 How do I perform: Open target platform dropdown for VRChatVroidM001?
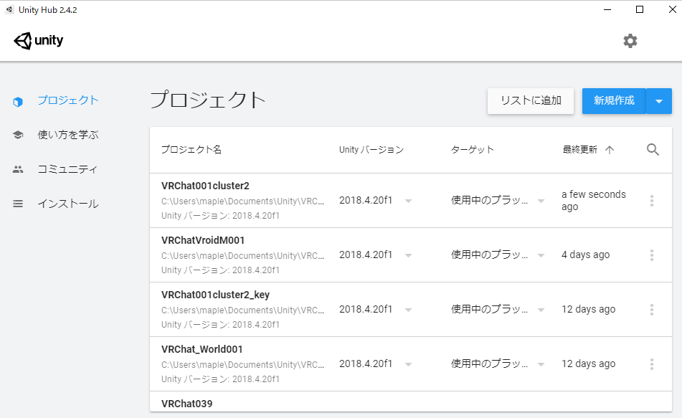pyautogui.click(x=541, y=255)
